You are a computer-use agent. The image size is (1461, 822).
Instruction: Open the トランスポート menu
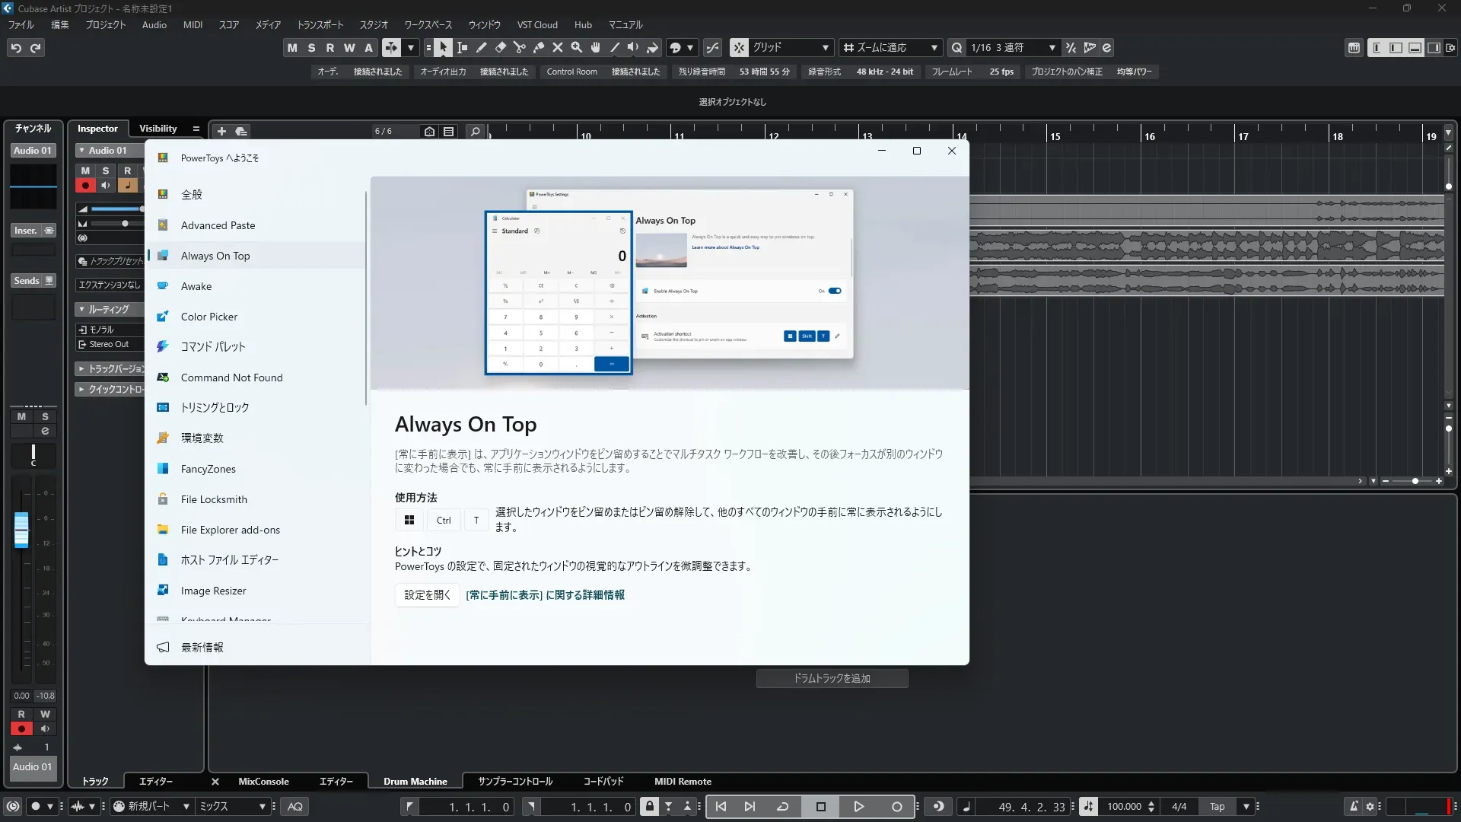[320, 24]
